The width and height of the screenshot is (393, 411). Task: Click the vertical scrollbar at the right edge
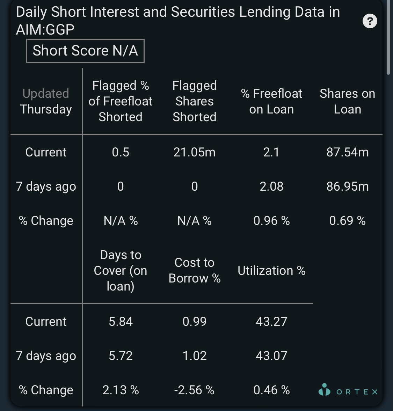tap(388, 38)
